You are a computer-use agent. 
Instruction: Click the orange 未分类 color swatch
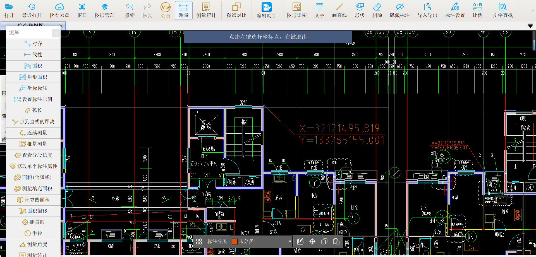pyautogui.click(x=234, y=241)
